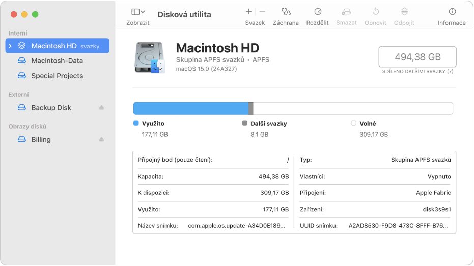Click the 494,38 GB capacity box
Viewport: 474px width, 266px height.
click(417, 57)
